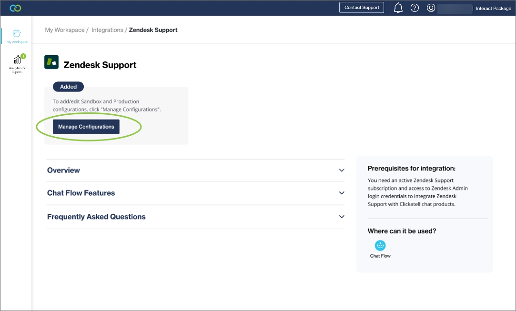The width and height of the screenshot is (516, 311).
Task: Go to My Workspace via the breadcrumb
Action: tap(65, 30)
